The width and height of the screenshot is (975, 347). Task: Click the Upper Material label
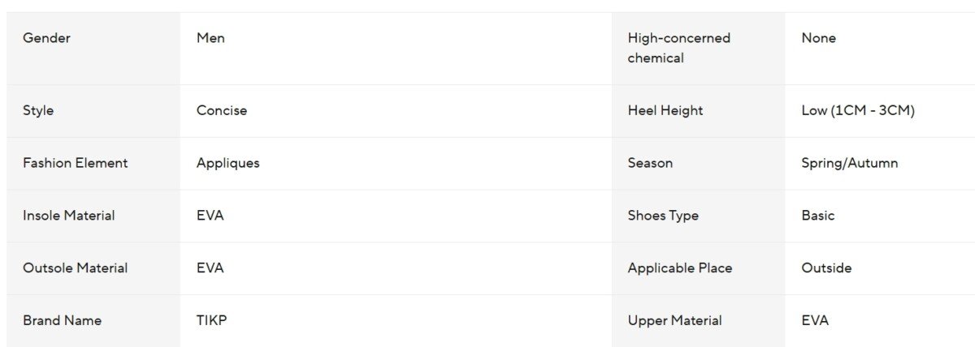pyautogui.click(x=674, y=320)
